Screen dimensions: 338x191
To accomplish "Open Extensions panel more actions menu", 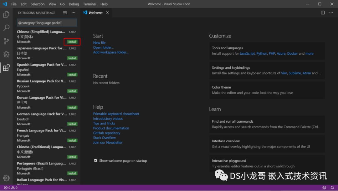I will 74,13.
